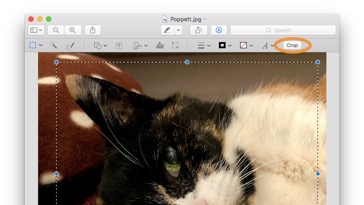Minimize the Preview window

point(40,19)
